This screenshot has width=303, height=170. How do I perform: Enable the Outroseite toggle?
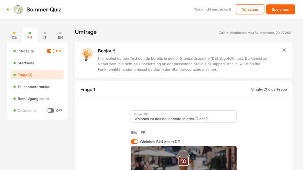[50, 110]
